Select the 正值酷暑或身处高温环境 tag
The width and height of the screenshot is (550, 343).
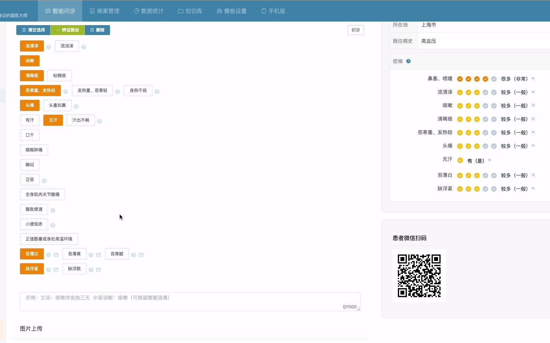click(49, 239)
